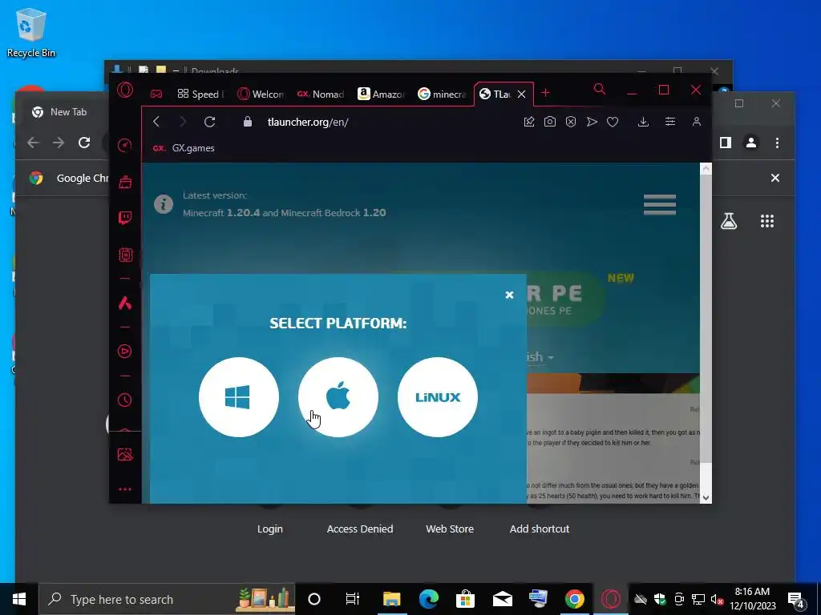Toggle Chrome side panel icon
The height and width of the screenshot is (615, 821).
tap(725, 143)
